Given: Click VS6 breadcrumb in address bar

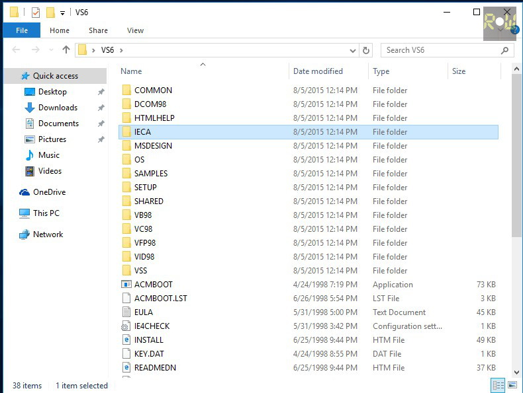Looking at the screenshot, I should click(x=107, y=50).
